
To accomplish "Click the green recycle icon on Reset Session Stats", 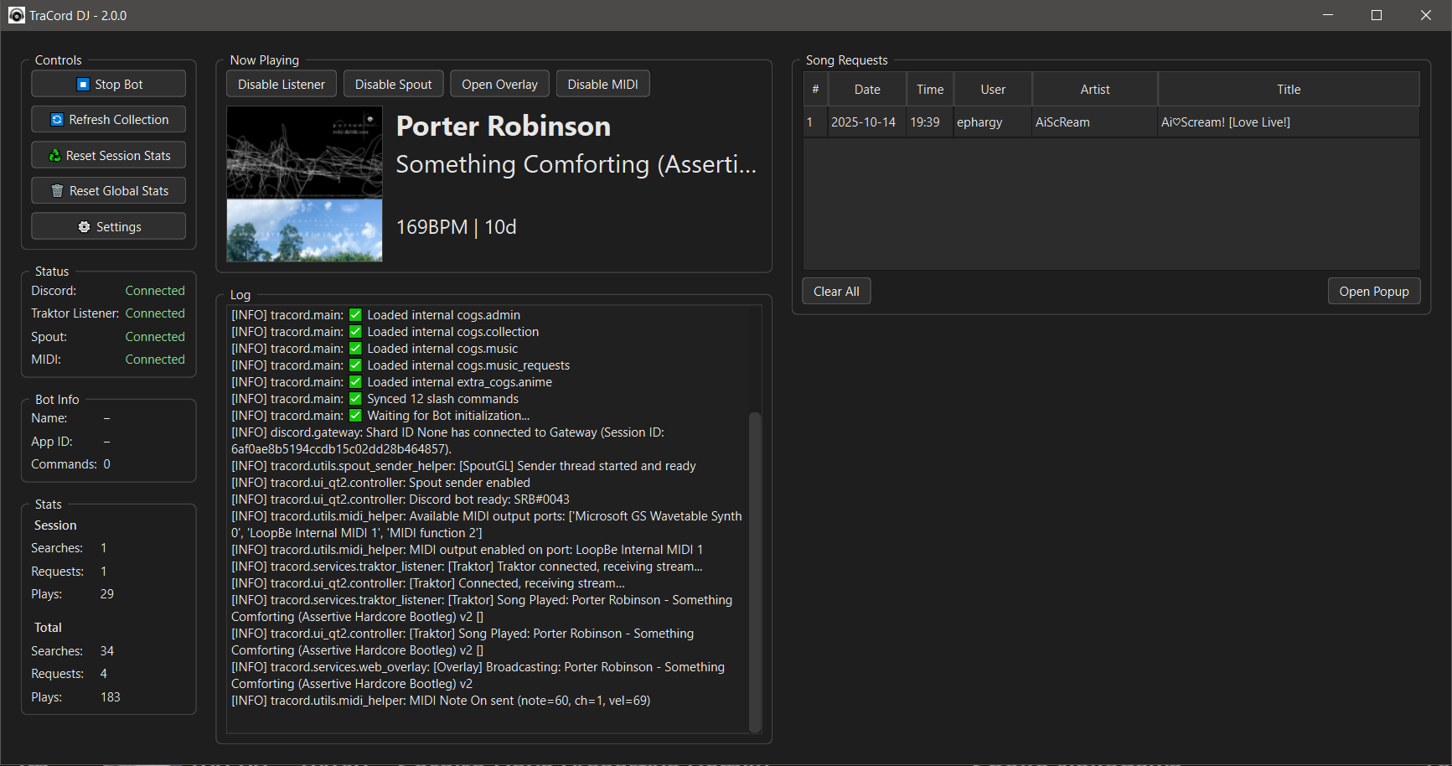I will tap(54, 155).
